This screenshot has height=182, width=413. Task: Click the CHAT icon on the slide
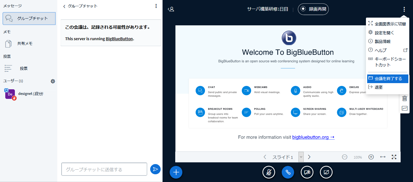[x=200, y=91]
